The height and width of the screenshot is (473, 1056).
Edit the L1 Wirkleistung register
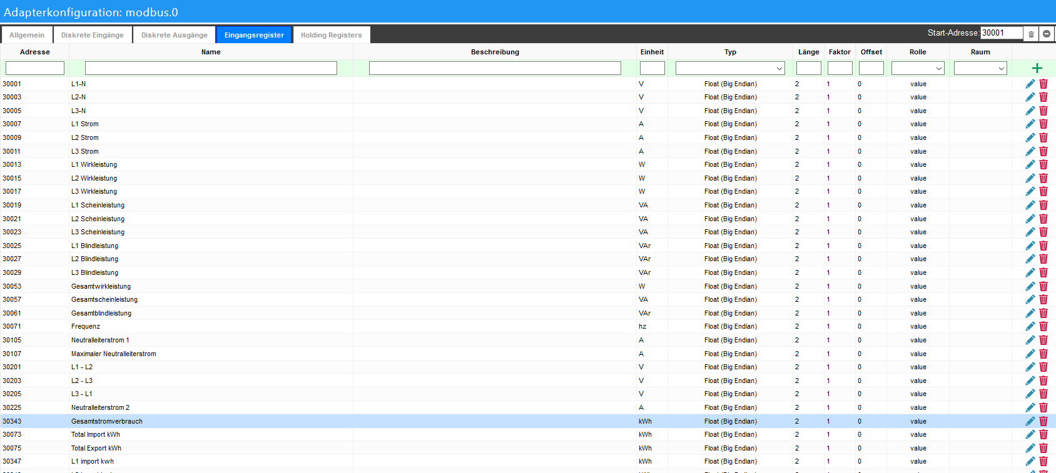tap(1030, 164)
